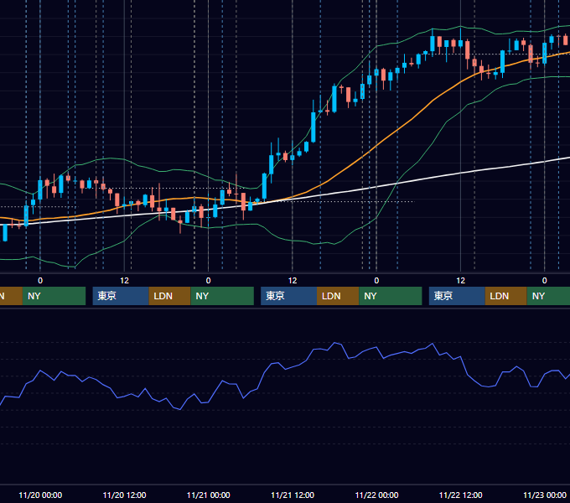Click the 11/22 12:00 time axis label

[x=460, y=495]
